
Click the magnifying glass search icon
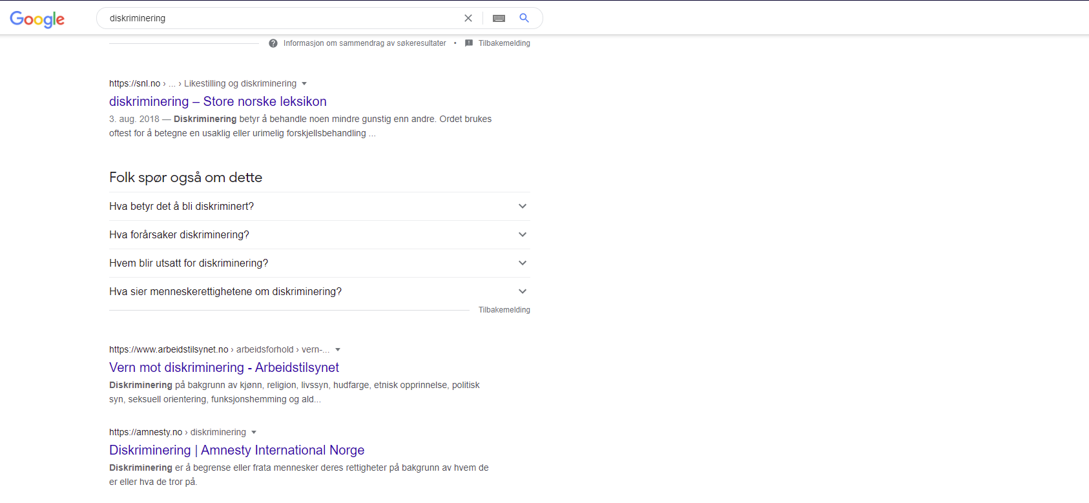point(524,18)
